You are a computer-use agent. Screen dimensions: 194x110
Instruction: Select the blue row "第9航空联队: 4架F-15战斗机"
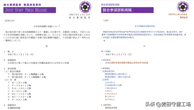point(118,77)
